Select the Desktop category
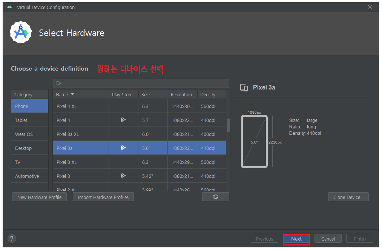Viewport: 382px width, 250px height. (30, 148)
